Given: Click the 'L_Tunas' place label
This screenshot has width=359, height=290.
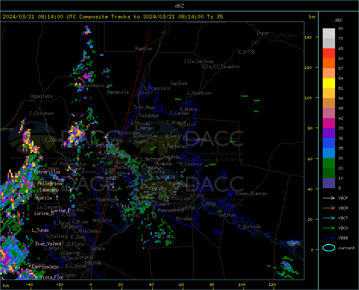Looking at the screenshot, I should pos(40,230).
